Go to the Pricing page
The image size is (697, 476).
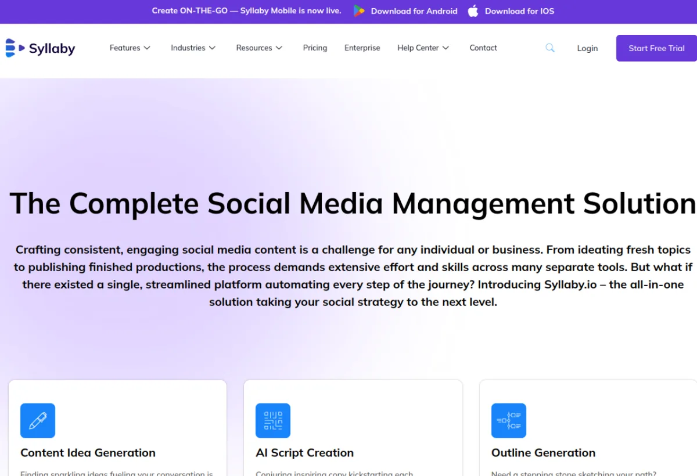315,48
